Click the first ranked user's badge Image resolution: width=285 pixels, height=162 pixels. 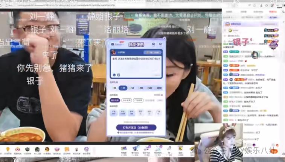[271, 30]
